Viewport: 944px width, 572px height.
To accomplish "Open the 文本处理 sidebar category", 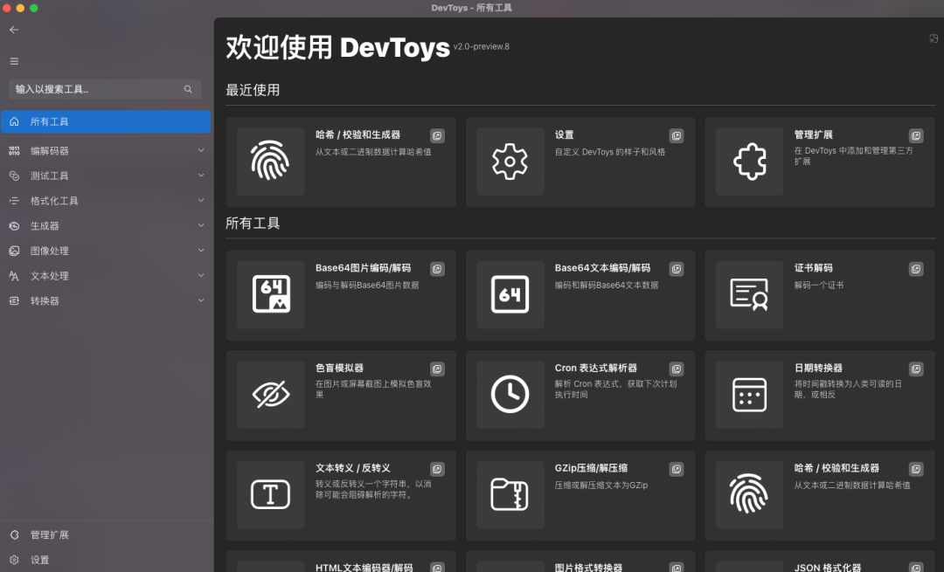I will click(106, 275).
